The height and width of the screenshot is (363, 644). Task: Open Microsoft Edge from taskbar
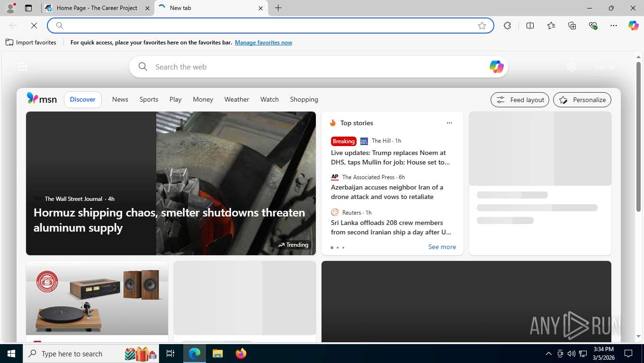point(195,354)
